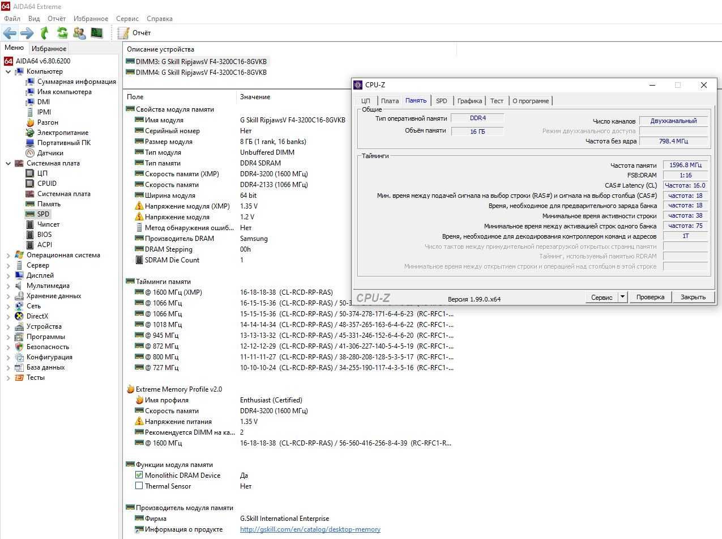
Task: Open the DMI tree item
Action: click(x=44, y=102)
